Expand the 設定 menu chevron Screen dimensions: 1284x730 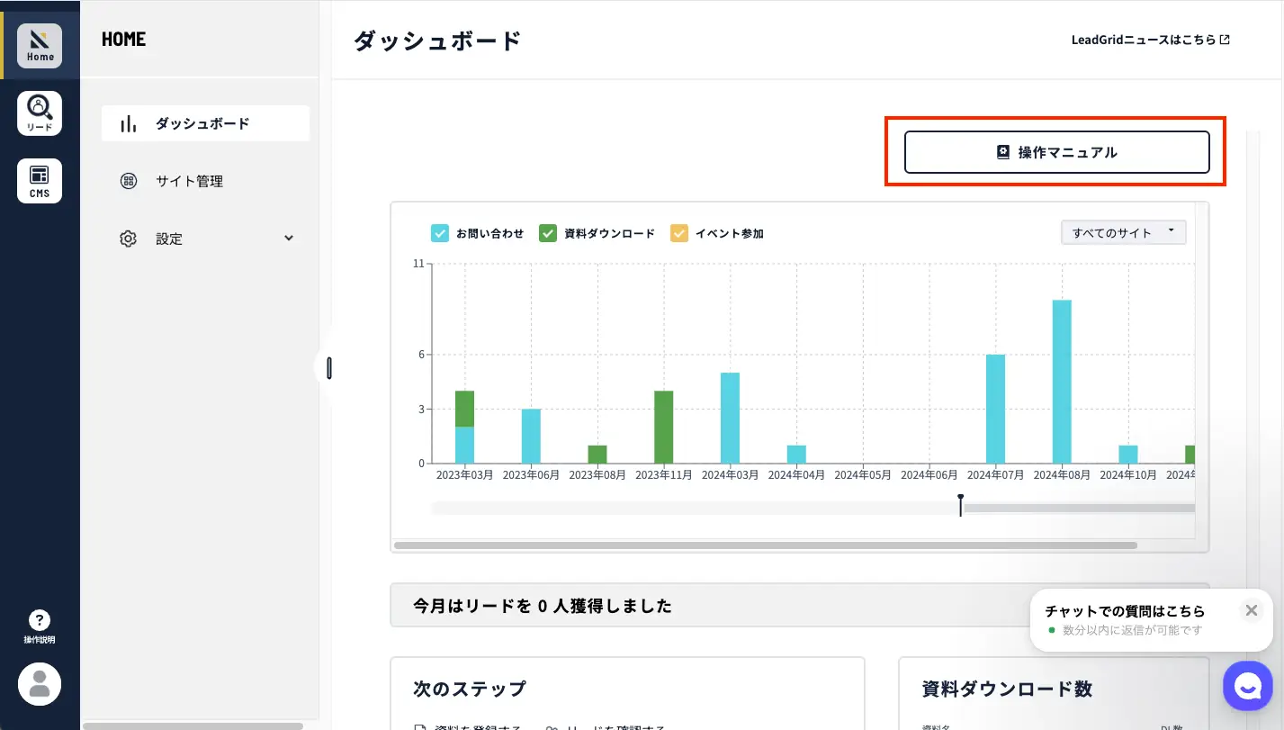[x=289, y=239]
